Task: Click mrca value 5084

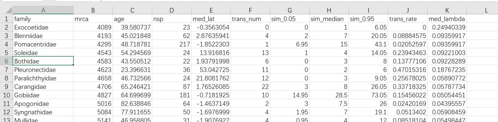Action: click(93, 112)
